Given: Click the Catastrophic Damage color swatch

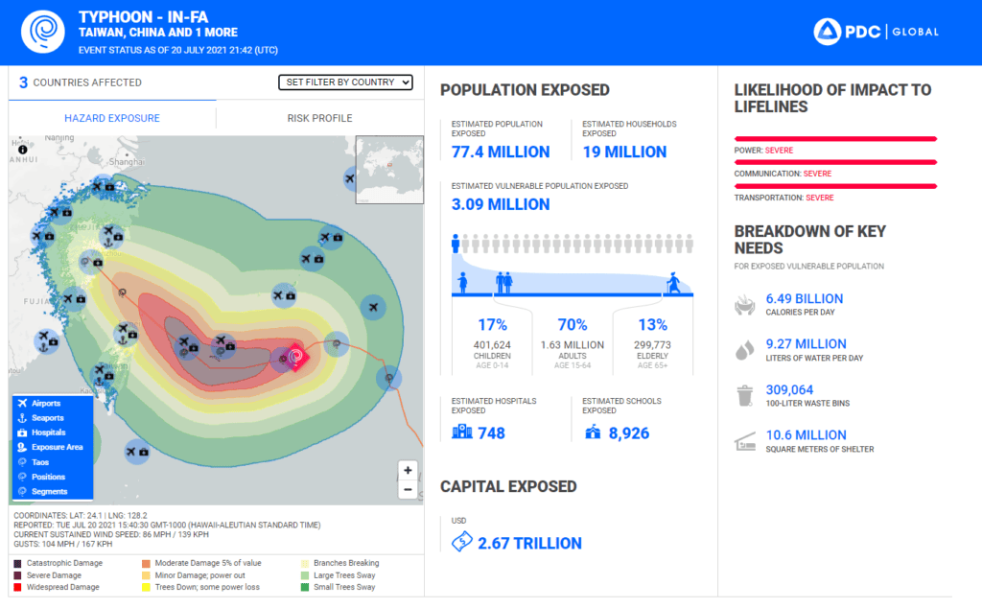Looking at the screenshot, I should pos(17,563).
